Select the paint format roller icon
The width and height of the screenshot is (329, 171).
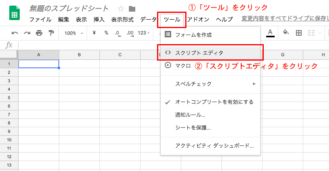pyautogui.click(x=51, y=33)
